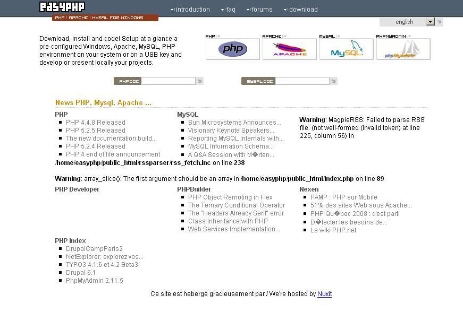Click the search arrow next to MYSQLDOC box
This screenshot has height=321, width=463.
tap(333, 81)
